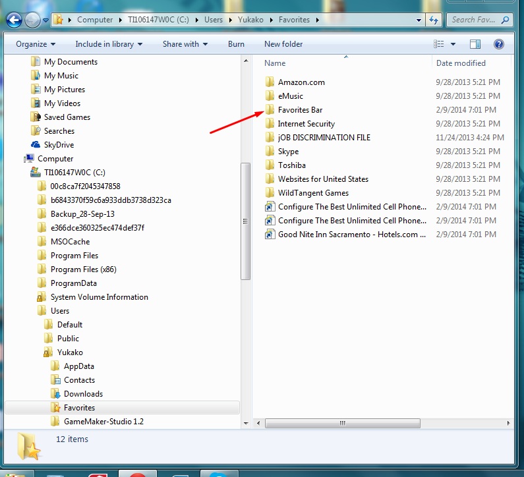This screenshot has width=524, height=477.
Task: Expand the address bar history dropdown
Action: [419, 20]
